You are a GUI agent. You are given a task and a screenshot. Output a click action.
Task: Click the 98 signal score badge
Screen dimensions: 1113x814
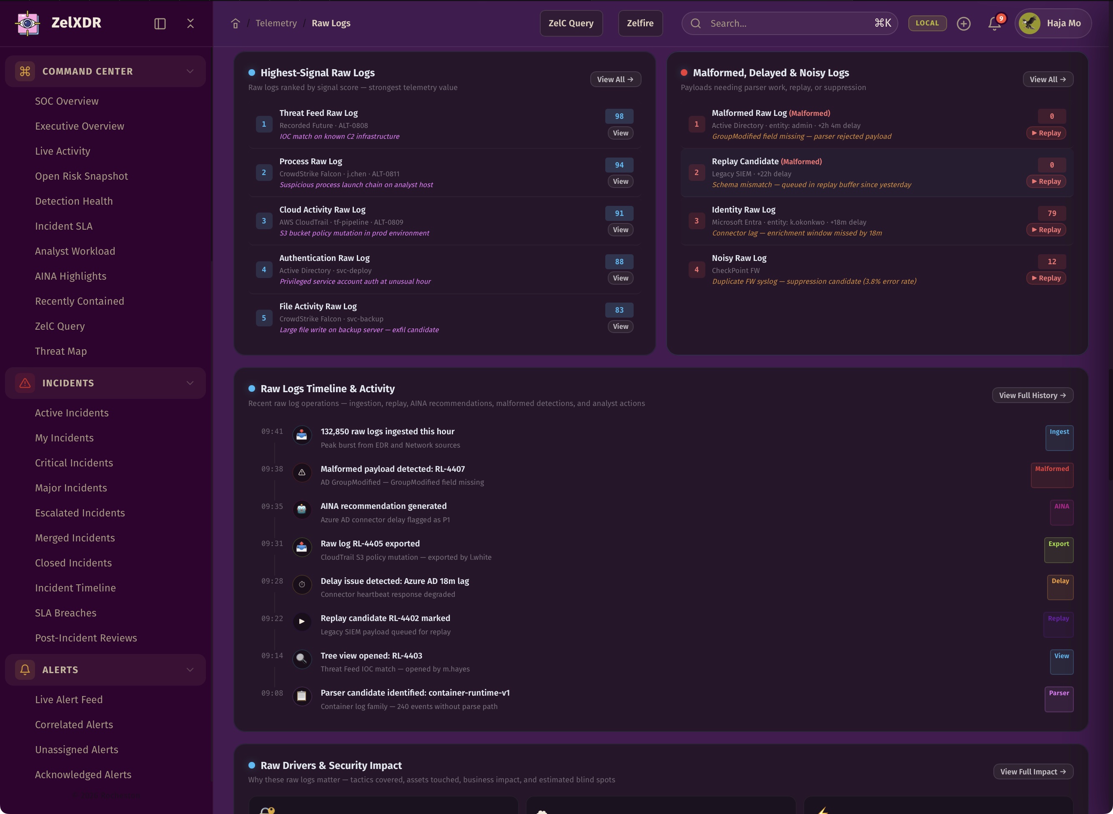(x=619, y=116)
